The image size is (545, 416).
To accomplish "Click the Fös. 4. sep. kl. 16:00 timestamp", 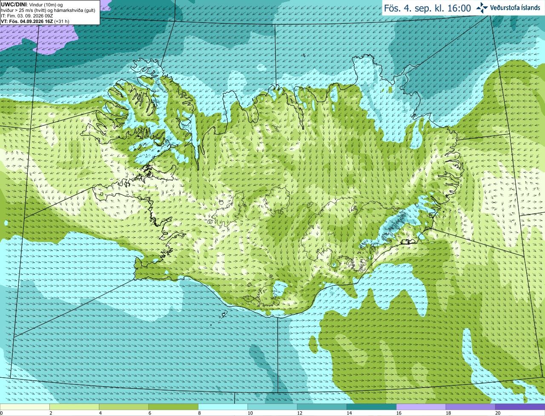I will [x=427, y=8].
